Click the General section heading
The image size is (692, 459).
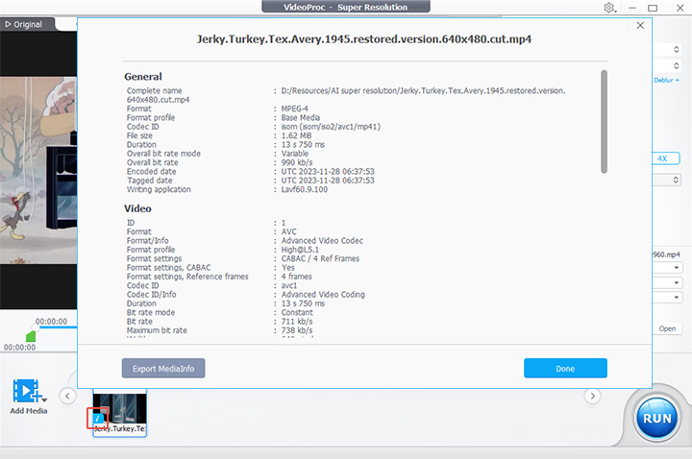coord(143,77)
